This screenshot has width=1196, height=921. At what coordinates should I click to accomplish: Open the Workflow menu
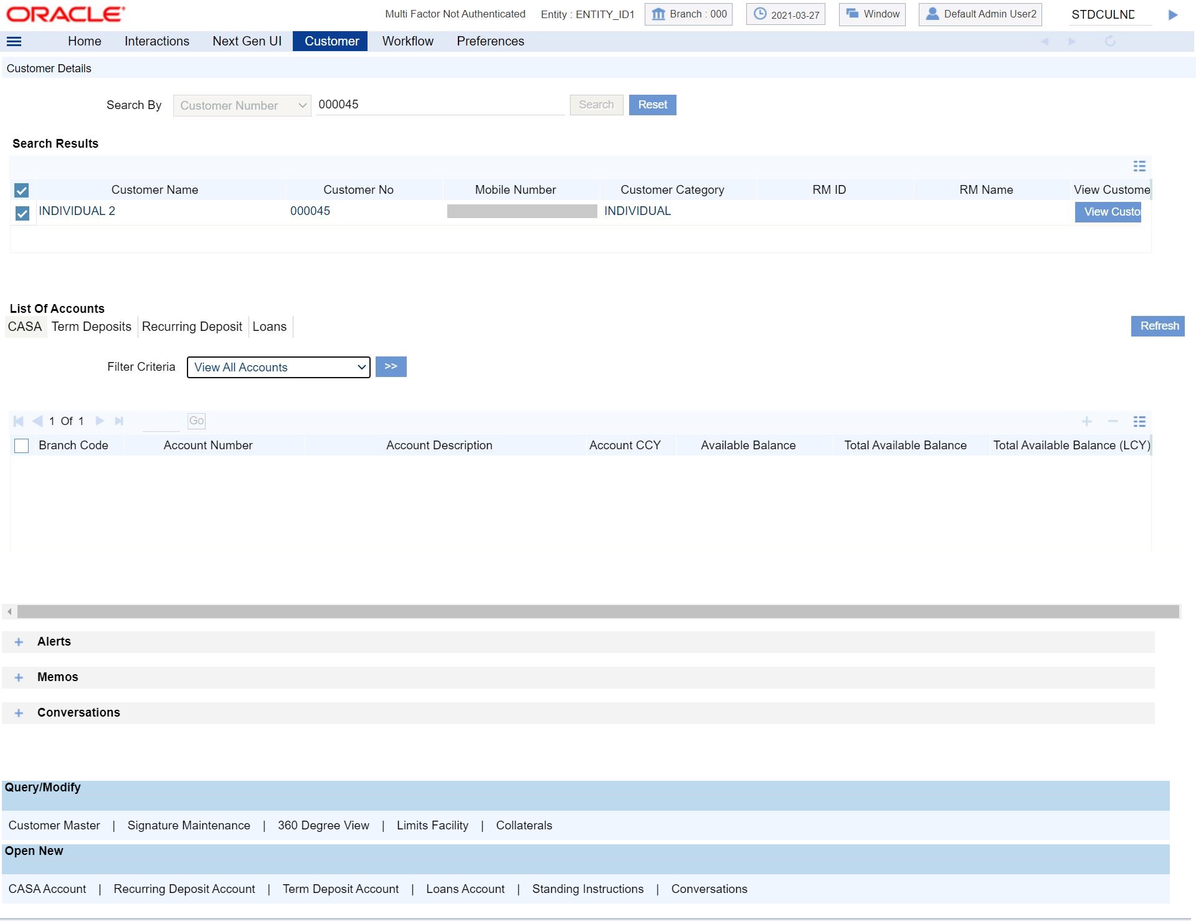408,42
